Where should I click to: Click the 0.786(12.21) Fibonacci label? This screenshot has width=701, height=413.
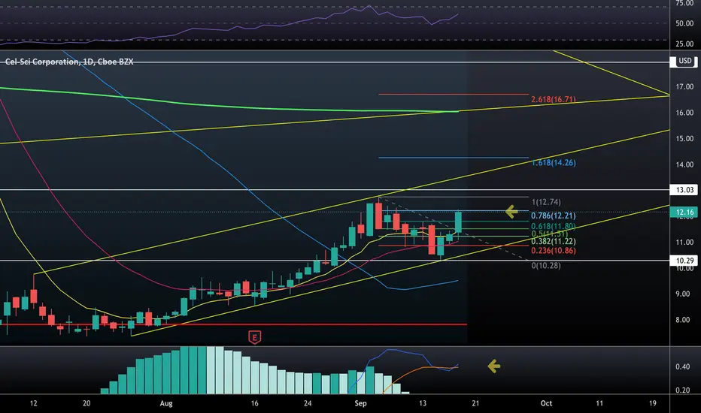pos(554,216)
